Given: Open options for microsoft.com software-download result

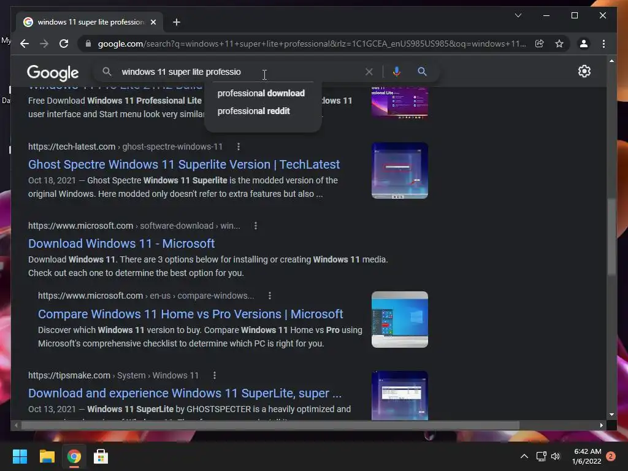Looking at the screenshot, I should pos(256,226).
